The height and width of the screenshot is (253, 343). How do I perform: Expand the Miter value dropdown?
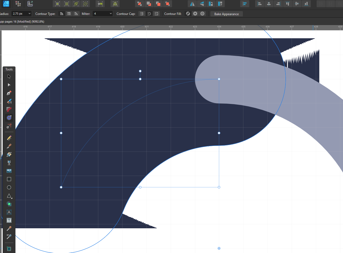(x=110, y=14)
